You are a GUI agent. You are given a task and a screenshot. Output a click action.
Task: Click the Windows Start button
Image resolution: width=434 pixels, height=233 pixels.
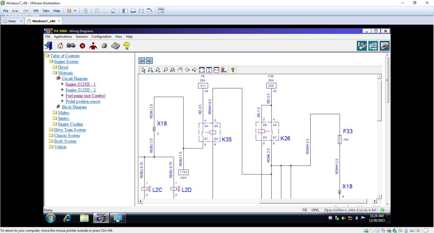(x=51, y=218)
